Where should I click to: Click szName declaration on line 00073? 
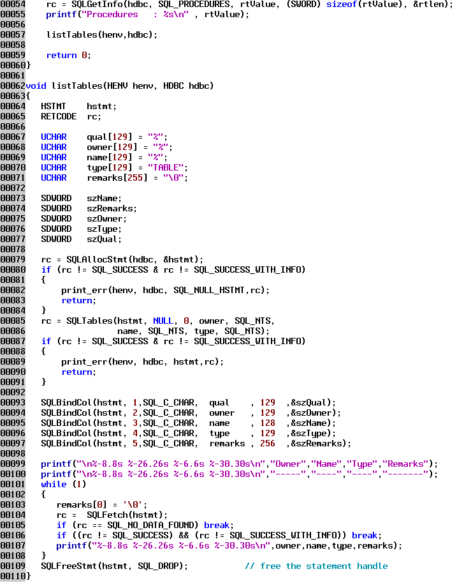[x=104, y=199]
